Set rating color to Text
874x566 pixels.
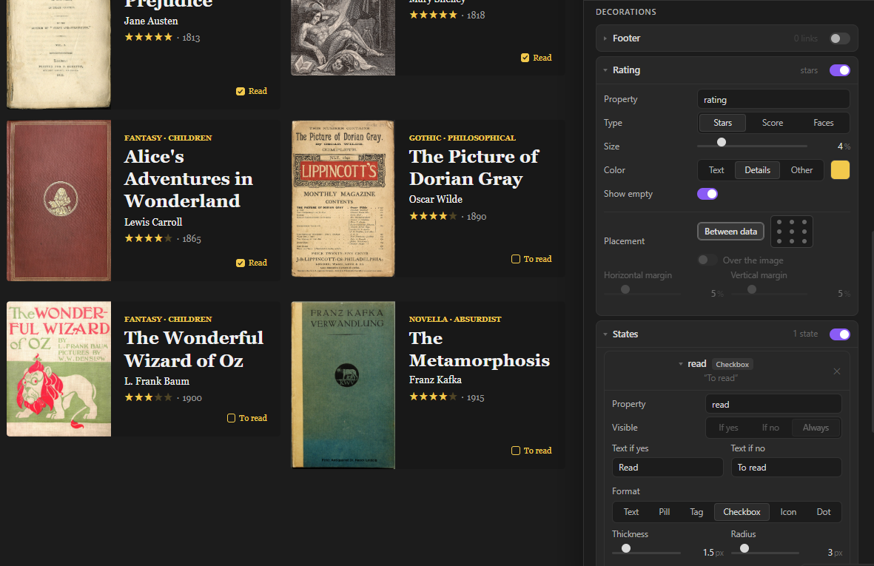coord(716,170)
